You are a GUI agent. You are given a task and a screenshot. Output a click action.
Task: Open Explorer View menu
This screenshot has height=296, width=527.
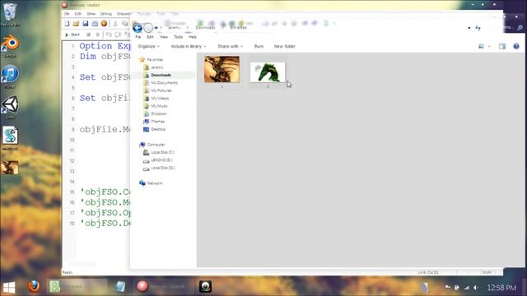click(x=164, y=37)
